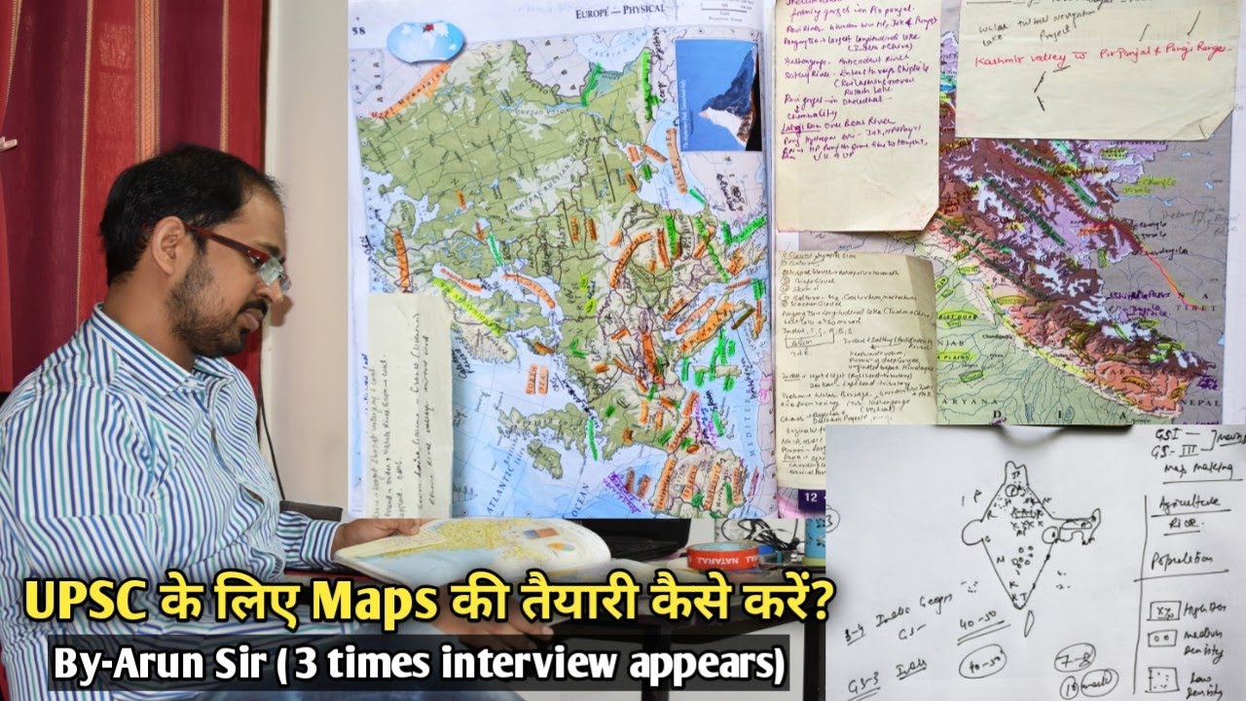Click the red "NATARAJ" tape roll on the desk
1246x701 pixels.
(x=721, y=556)
